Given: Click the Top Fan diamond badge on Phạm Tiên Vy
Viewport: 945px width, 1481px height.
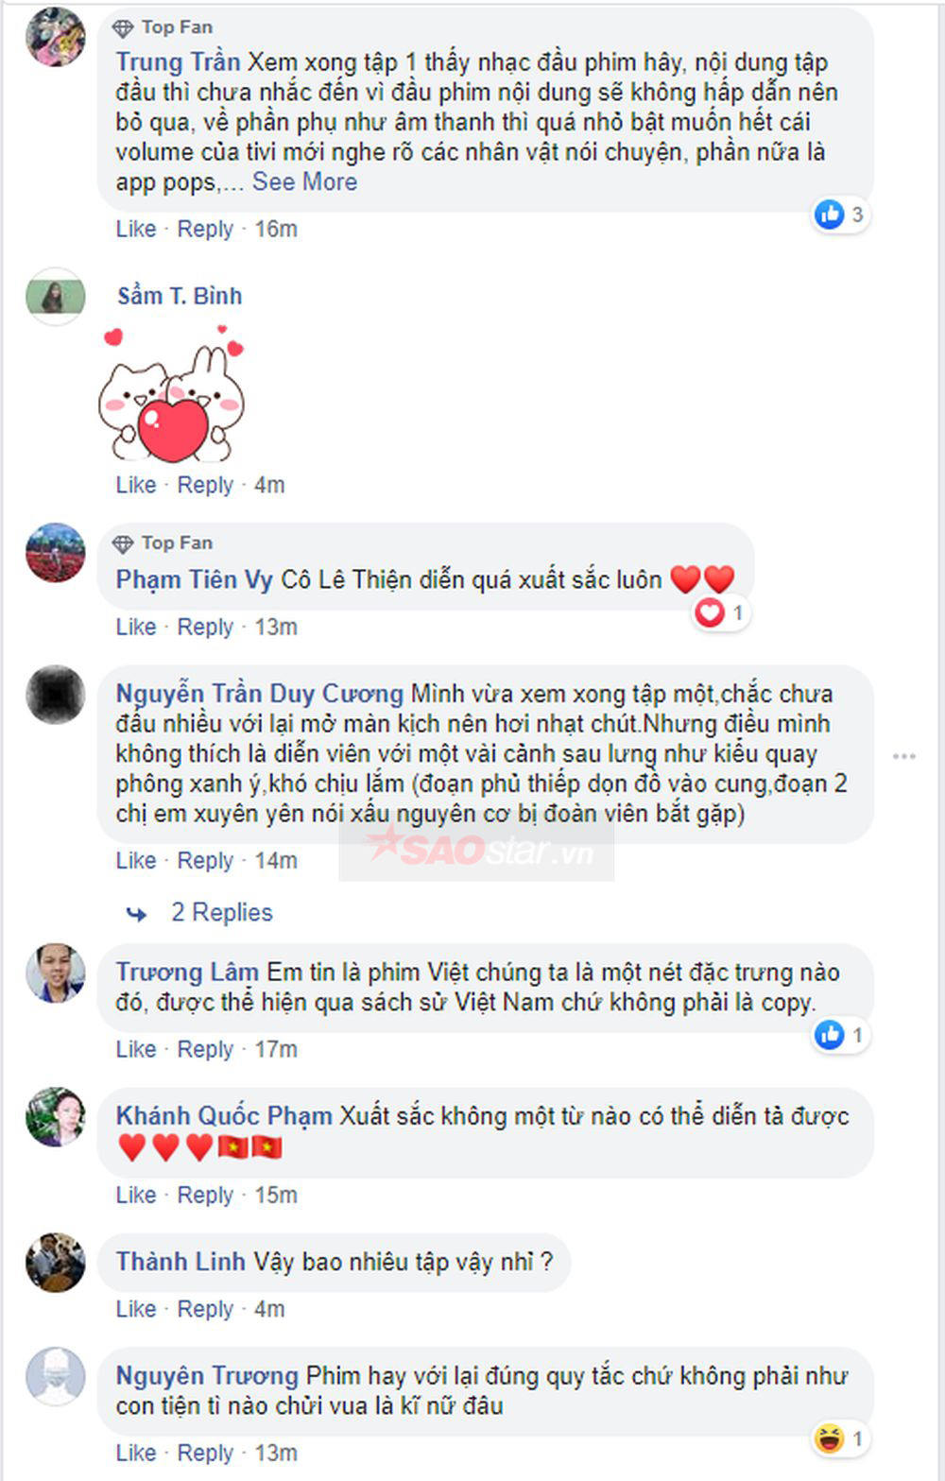Looking at the screenshot, I should point(123,543).
